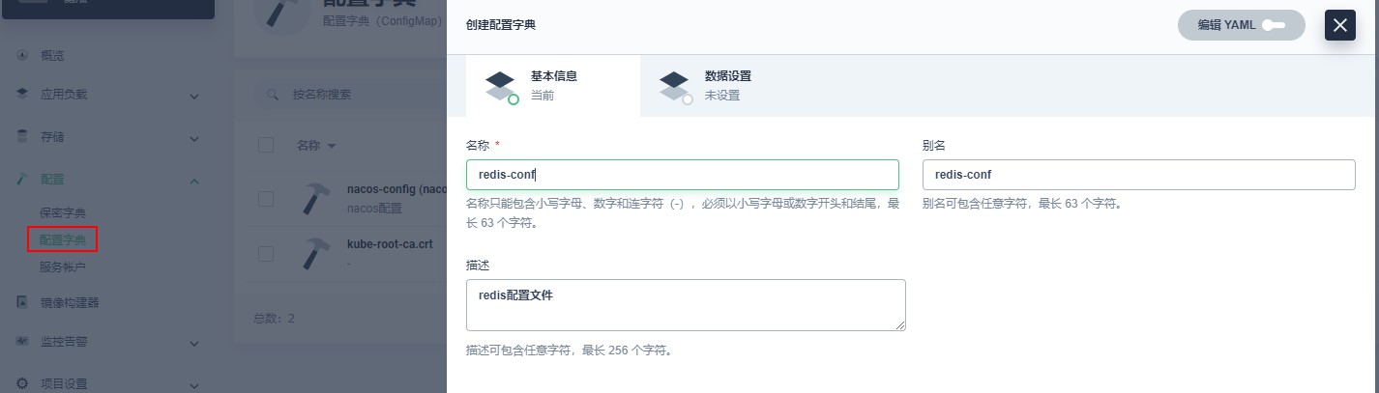Click the 配置 hammer icon in sidebar

click(22, 179)
